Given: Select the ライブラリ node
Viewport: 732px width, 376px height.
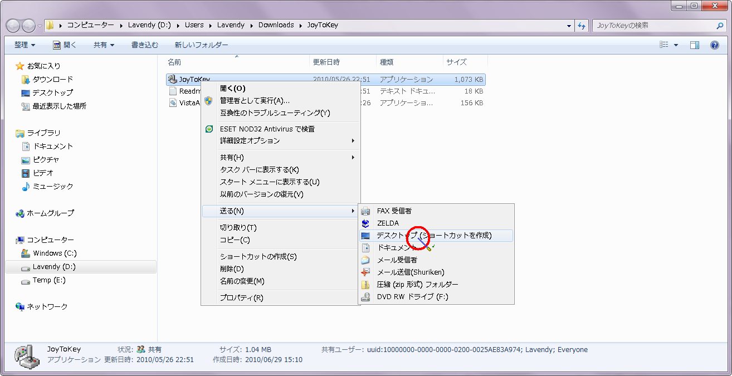Looking at the screenshot, I should 38,133.
